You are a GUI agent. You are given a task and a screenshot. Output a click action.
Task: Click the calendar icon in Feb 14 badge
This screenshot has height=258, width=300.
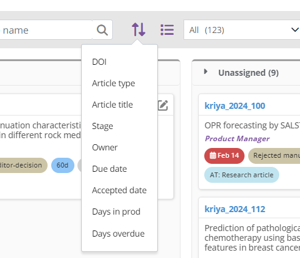pyautogui.click(x=213, y=155)
